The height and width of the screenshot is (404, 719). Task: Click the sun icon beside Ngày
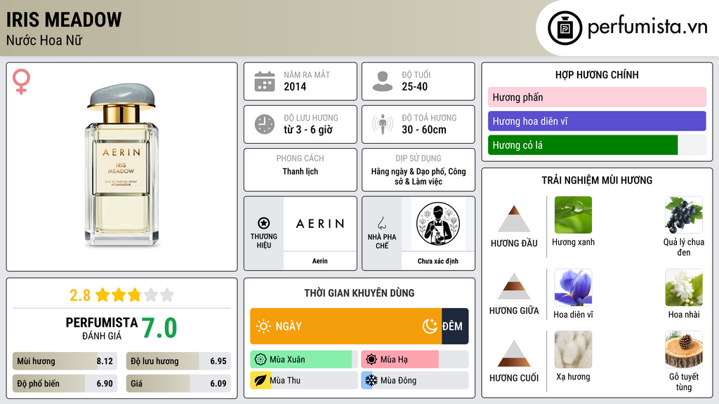click(x=263, y=326)
